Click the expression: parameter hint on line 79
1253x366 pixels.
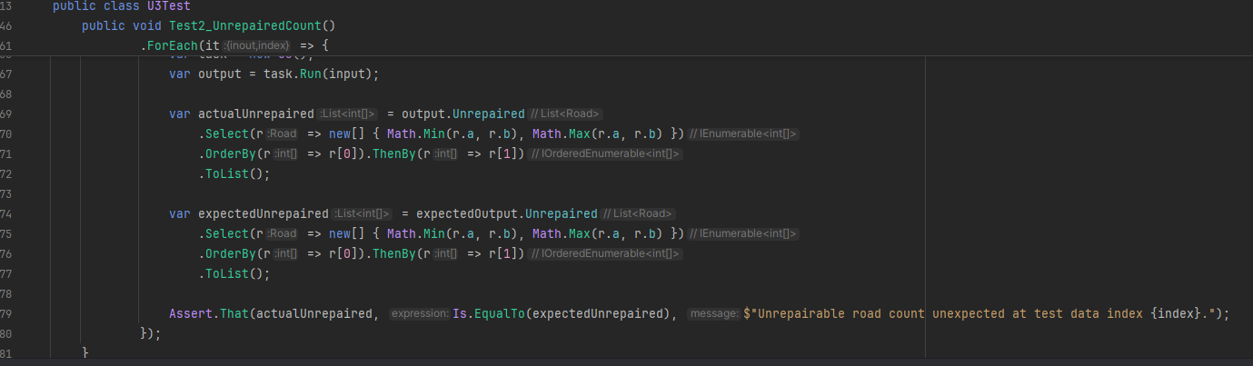pos(420,314)
